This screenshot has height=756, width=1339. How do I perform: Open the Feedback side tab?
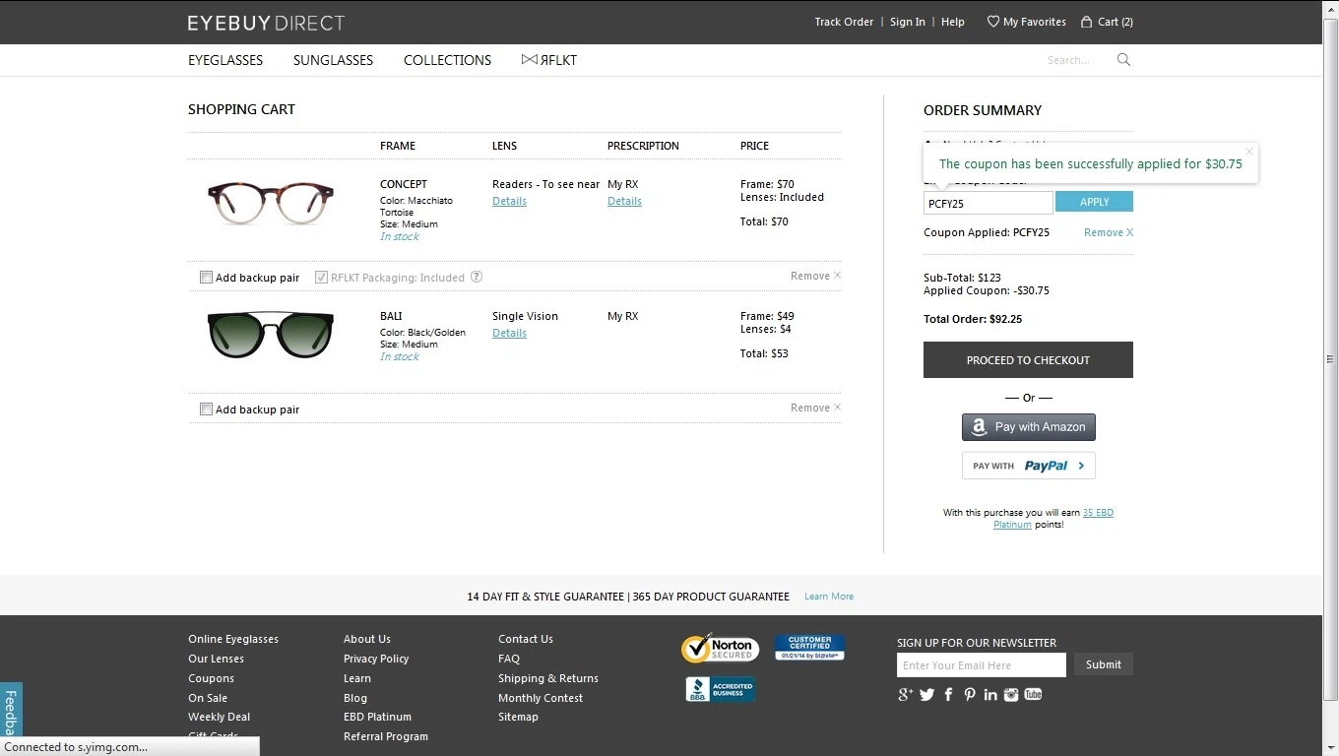coord(11,710)
